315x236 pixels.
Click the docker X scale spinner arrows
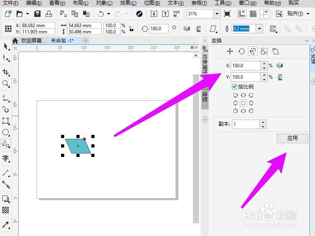click(264, 66)
